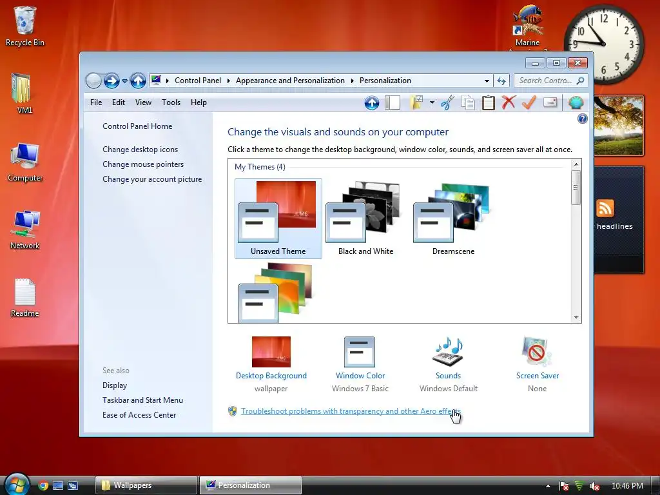Expand Folder Options toolbar dropdown arrow
The image size is (660, 495).
pos(432,102)
